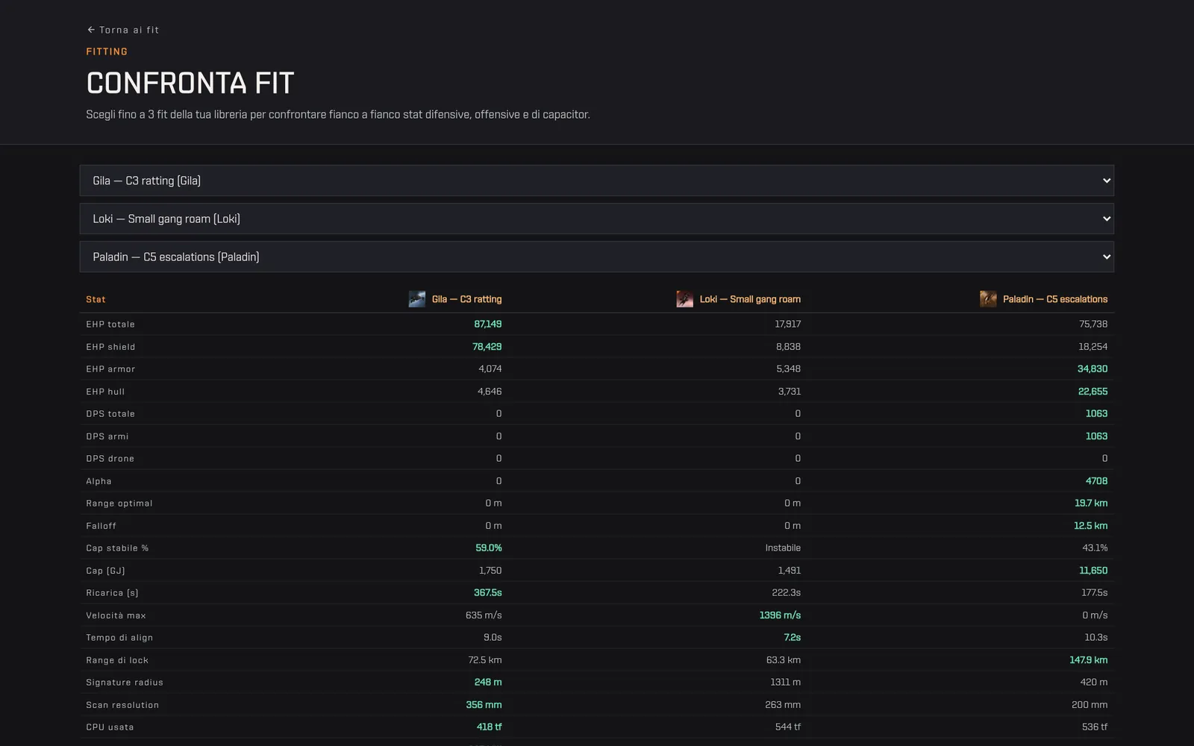Image resolution: width=1194 pixels, height=746 pixels.
Task: Click Loki's Velocità max value 1396 m/s
Action: click(x=781, y=615)
